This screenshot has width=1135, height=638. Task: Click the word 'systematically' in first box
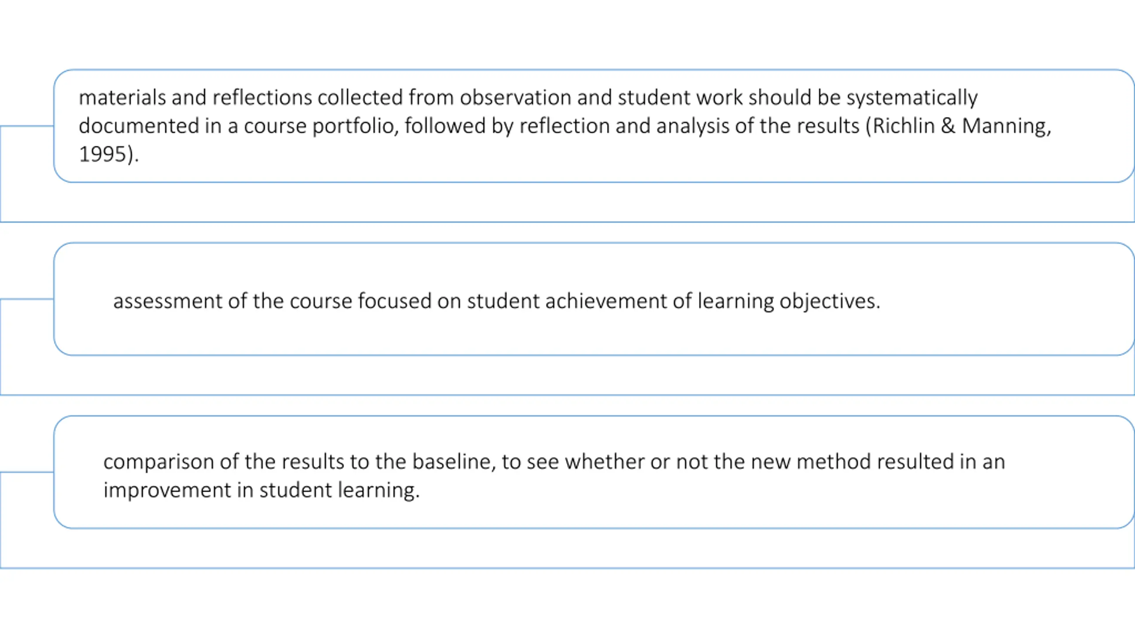point(912,98)
